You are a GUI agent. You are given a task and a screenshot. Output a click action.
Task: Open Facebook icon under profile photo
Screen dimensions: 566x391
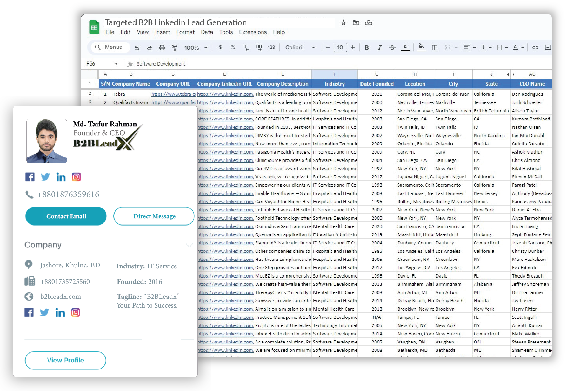(30, 177)
